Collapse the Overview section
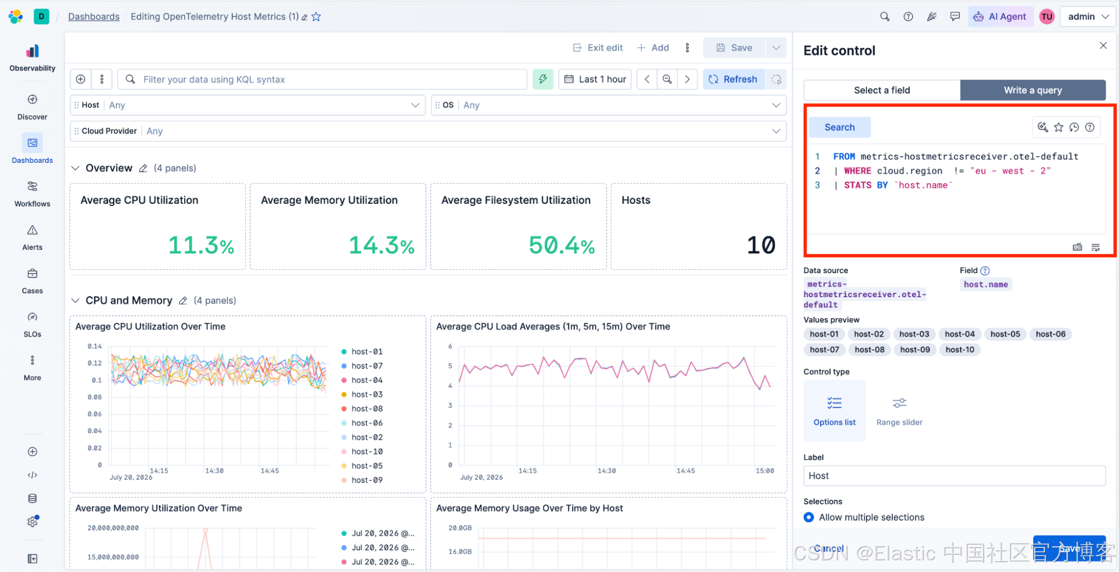The image size is (1119, 572). click(x=76, y=168)
